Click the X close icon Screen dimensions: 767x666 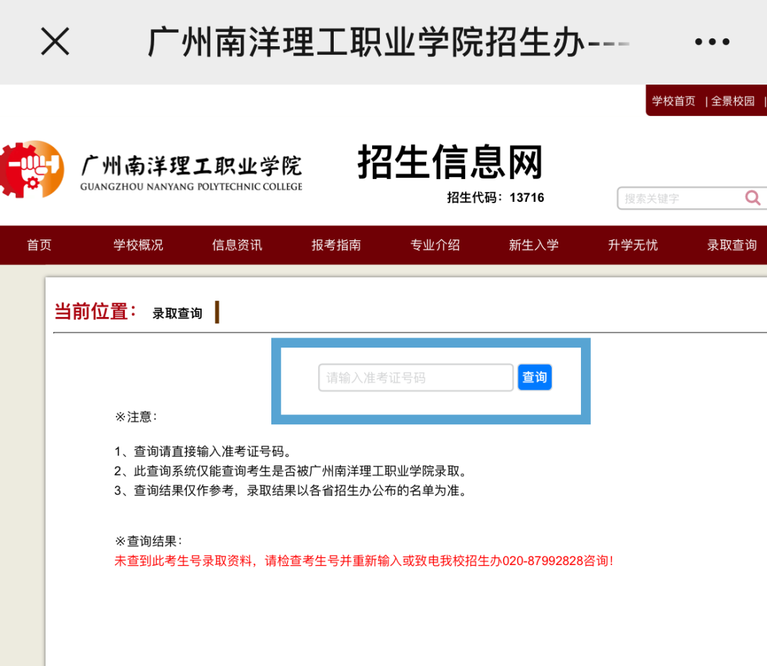55,42
